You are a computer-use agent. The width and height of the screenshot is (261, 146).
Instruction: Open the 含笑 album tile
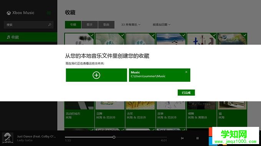140,114
